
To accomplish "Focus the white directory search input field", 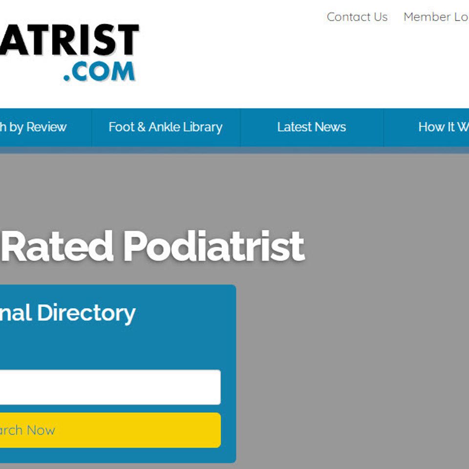I will coord(110,387).
